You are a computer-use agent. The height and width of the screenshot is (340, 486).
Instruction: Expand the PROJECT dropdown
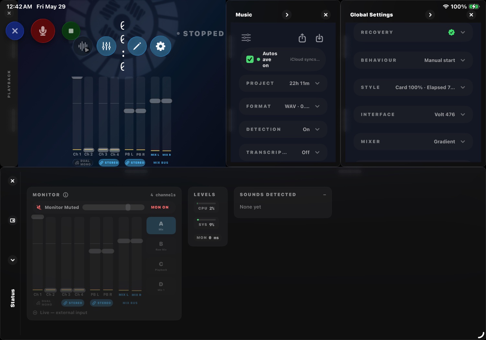[x=283, y=83]
